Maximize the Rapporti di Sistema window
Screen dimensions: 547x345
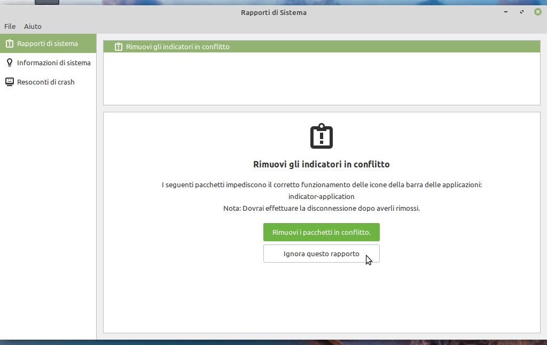pos(521,12)
